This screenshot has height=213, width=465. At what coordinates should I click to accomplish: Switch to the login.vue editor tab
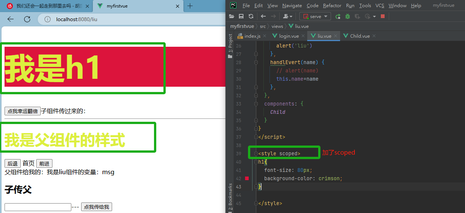pos(289,36)
